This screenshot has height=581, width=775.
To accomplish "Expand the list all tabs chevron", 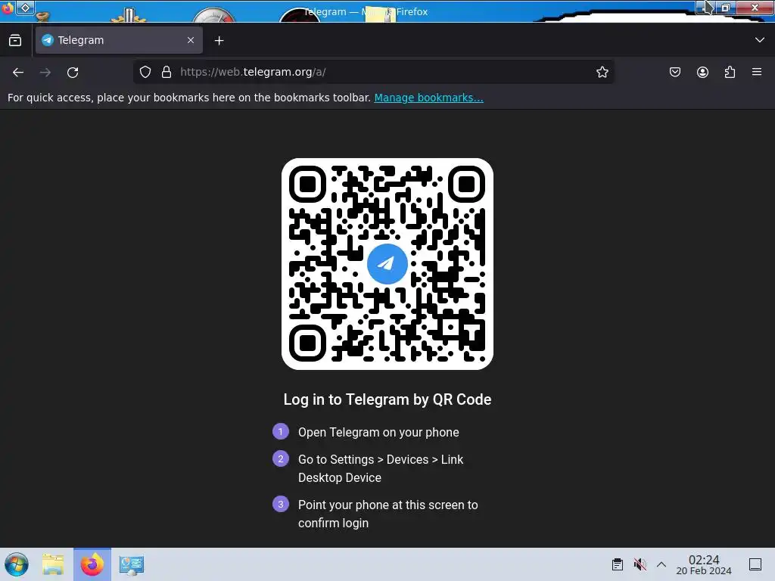I will point(760,40).
